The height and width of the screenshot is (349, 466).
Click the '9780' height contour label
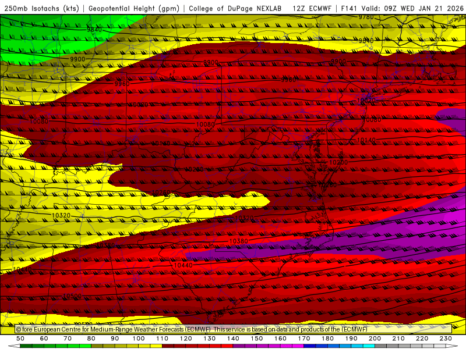click(366, 17)
